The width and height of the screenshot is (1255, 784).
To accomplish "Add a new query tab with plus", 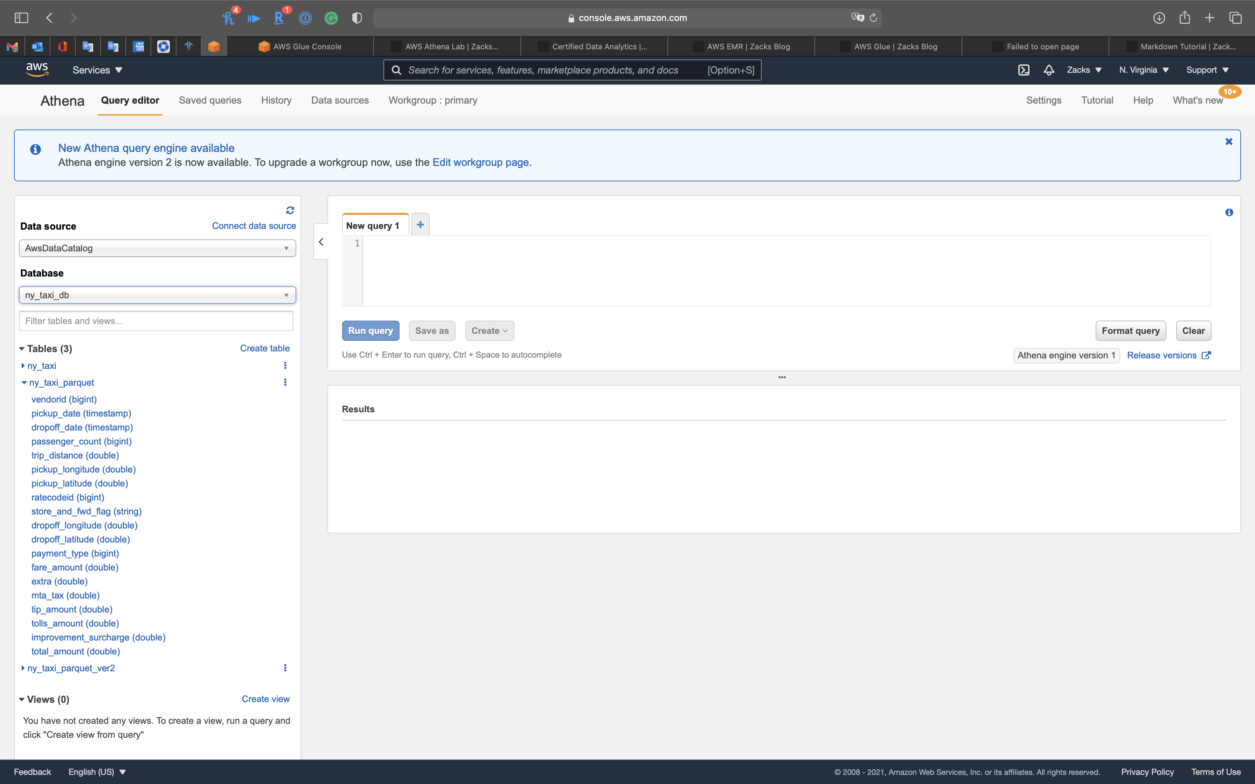I will pyautogui.click(x=420, y=224).
